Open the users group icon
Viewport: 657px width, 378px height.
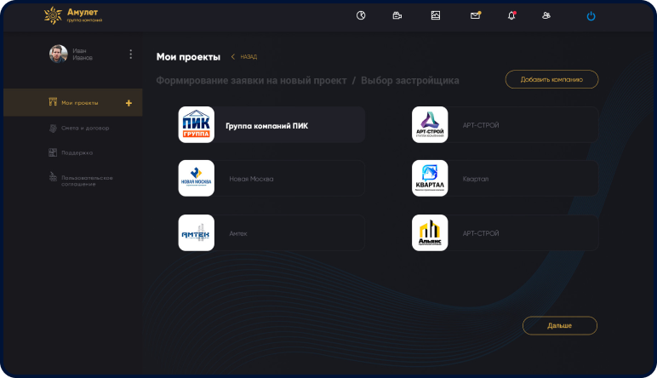click(x=546, y=15)
